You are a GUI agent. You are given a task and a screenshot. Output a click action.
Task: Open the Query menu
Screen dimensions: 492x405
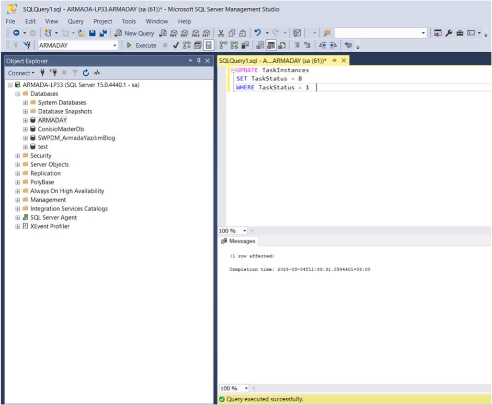point(76,21)
